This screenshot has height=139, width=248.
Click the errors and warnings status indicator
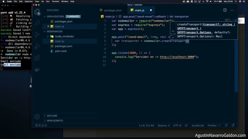(x=41, y=125)
